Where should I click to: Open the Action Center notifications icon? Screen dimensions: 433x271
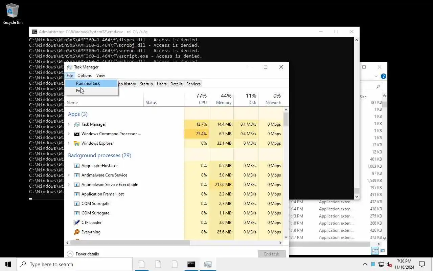422,264
